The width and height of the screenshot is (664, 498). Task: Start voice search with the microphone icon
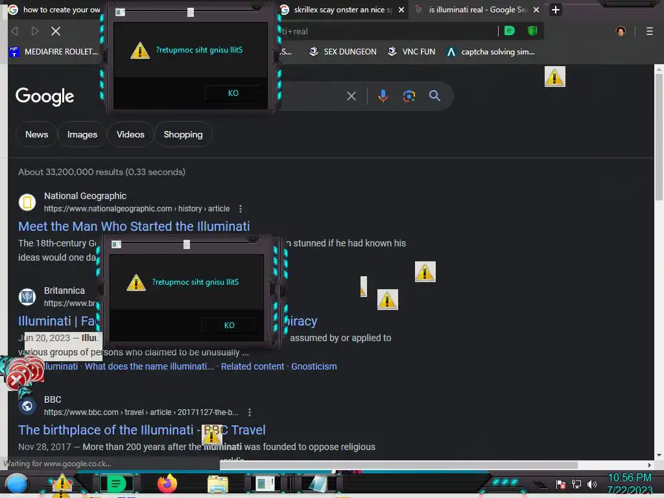(383, 96)
